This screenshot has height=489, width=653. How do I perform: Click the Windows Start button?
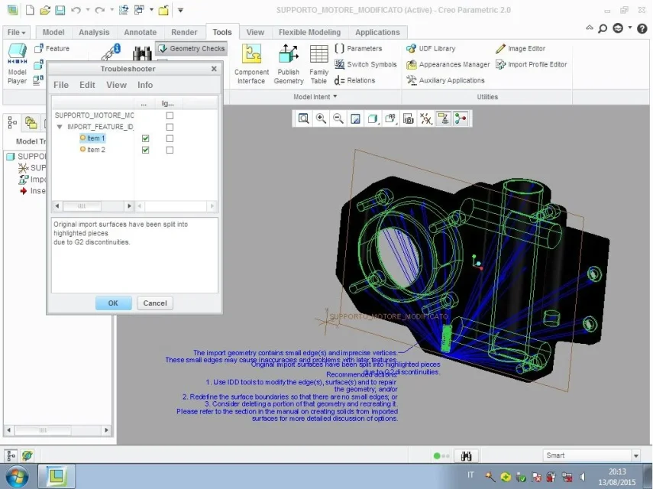point(17,477)
